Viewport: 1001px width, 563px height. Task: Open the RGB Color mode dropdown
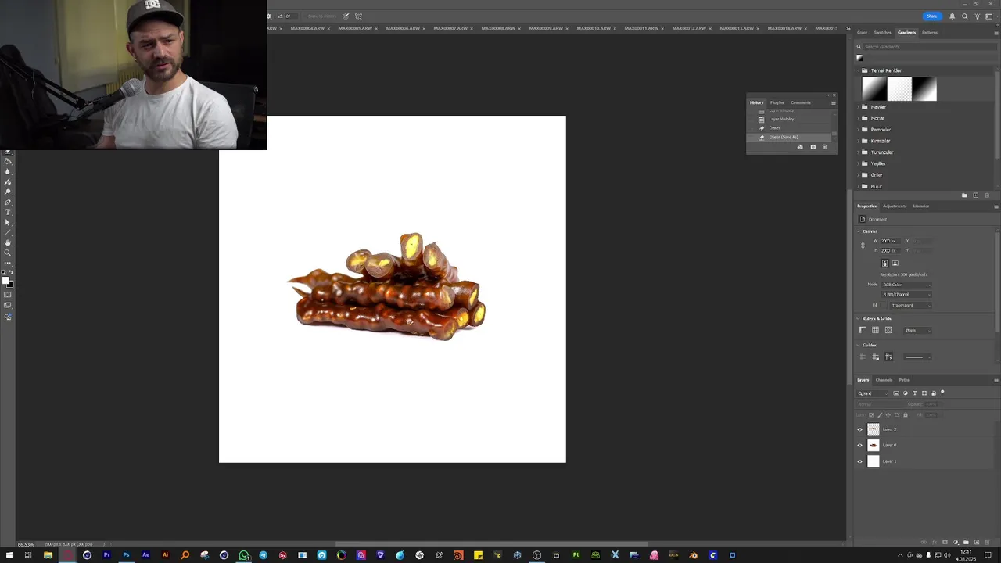[906, 285]
